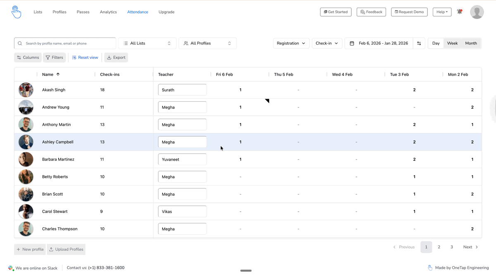Open the user profile avatar menu
This screenshot has width=496, height=276.
477,12
